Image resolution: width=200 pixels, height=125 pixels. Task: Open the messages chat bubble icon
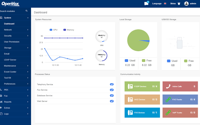[146, 3]
